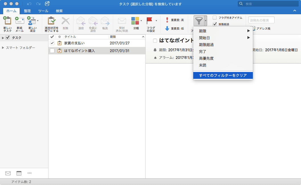Click the 2017/01/27 due date
Image resolution: width=301 pixels, height=185 pixels.
pyautogui.click(x=120, y=43)
